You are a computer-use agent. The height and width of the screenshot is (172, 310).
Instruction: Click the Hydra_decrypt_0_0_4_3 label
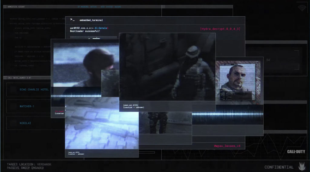(220, 29)
